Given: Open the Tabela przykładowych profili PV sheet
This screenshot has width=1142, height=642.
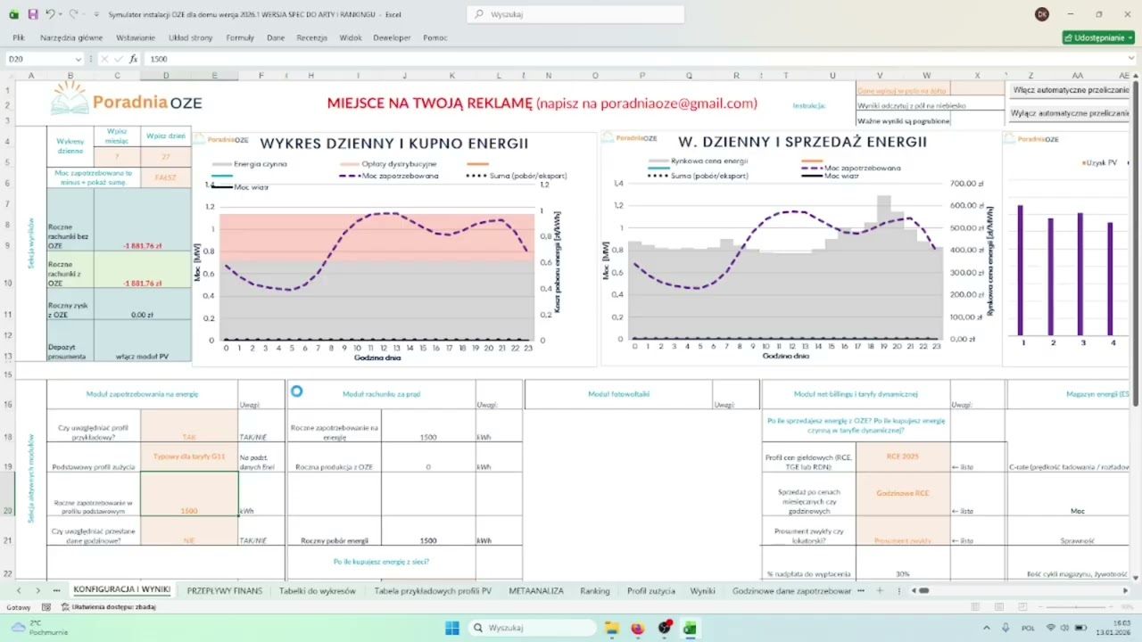Looking at the screenshot, I should [x=432, y=590].
